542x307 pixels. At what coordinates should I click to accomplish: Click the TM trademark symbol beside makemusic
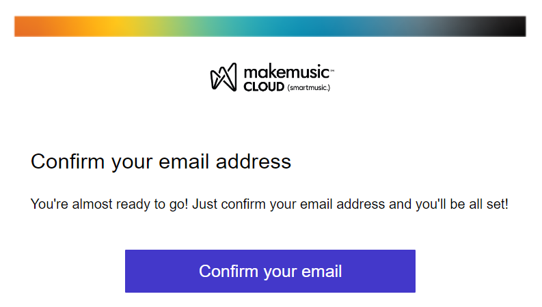pyautogui.click(x=332, y=71)
